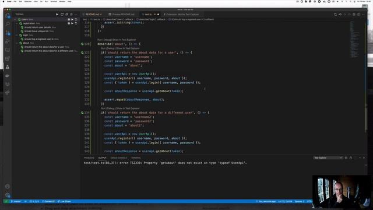Clear the output panel
Screen dimensions: 373x210
[346, 157]
